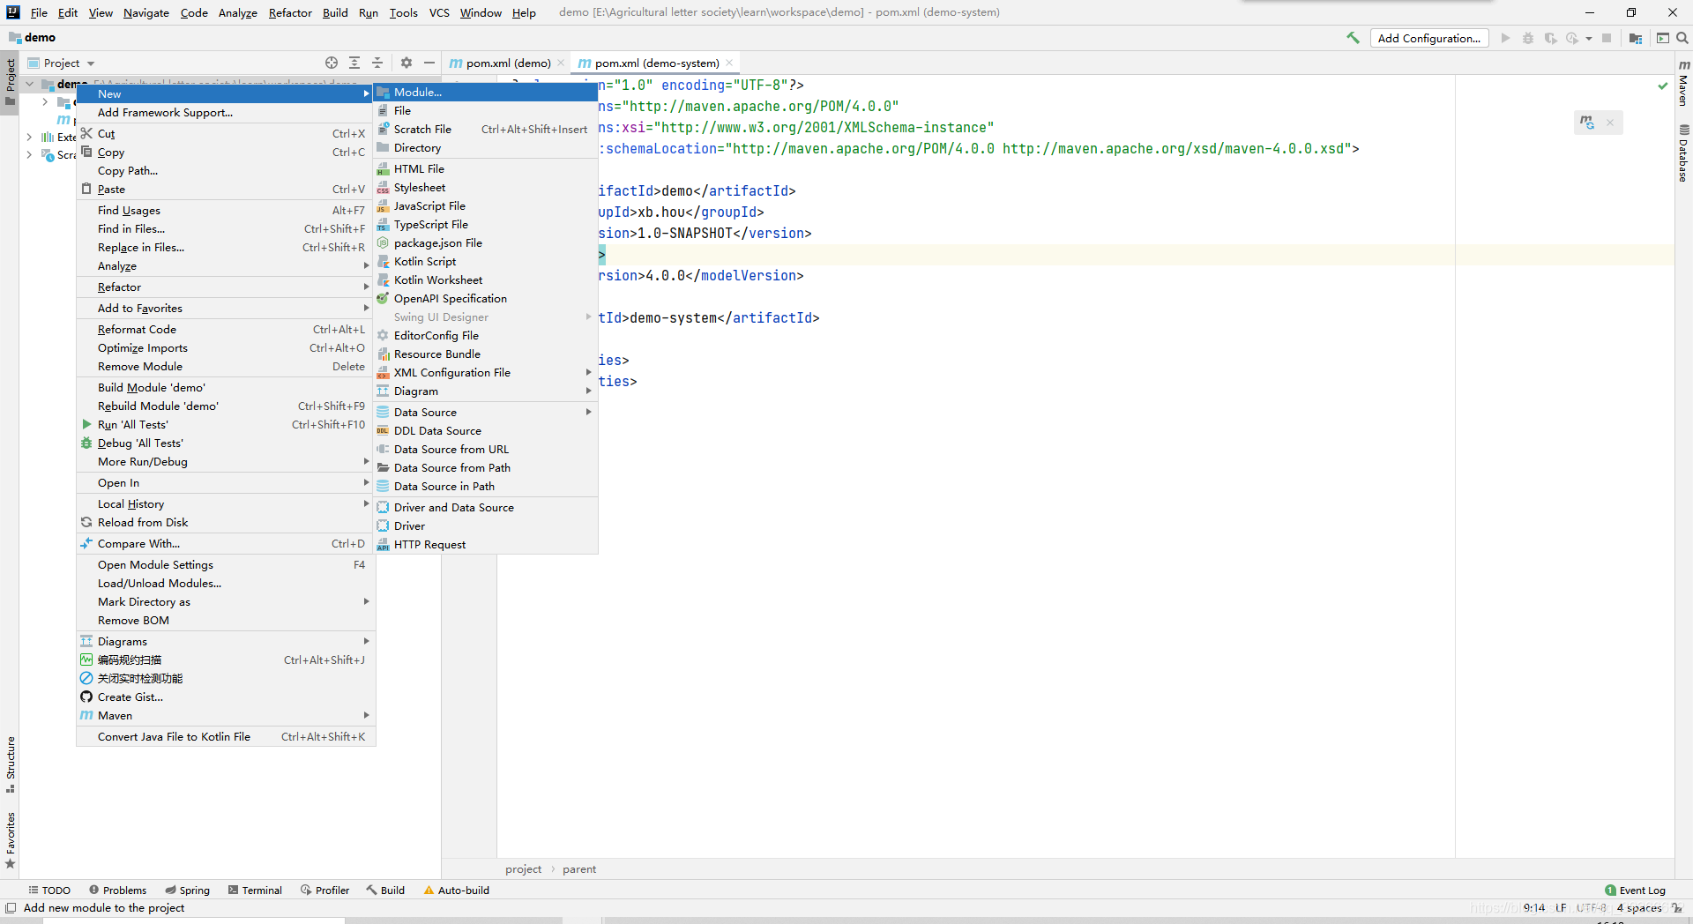
Task: Click the Debug bug icon in toolbar
Action: coord(1528,38)
